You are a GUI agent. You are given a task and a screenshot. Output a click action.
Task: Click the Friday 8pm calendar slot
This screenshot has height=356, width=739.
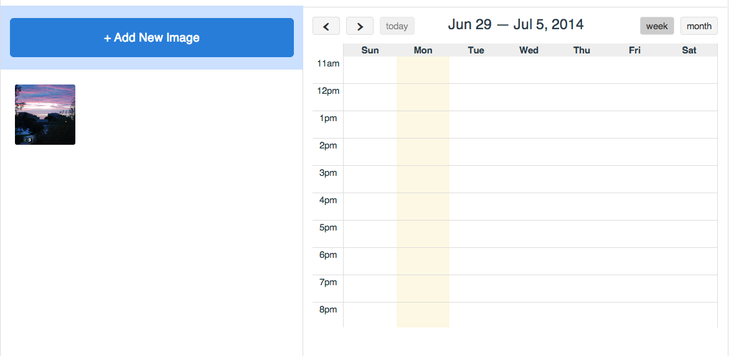coord(634,315)
